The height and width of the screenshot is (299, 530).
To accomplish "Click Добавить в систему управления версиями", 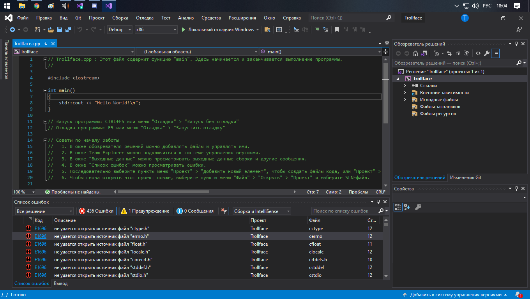I will coord(456,295).
